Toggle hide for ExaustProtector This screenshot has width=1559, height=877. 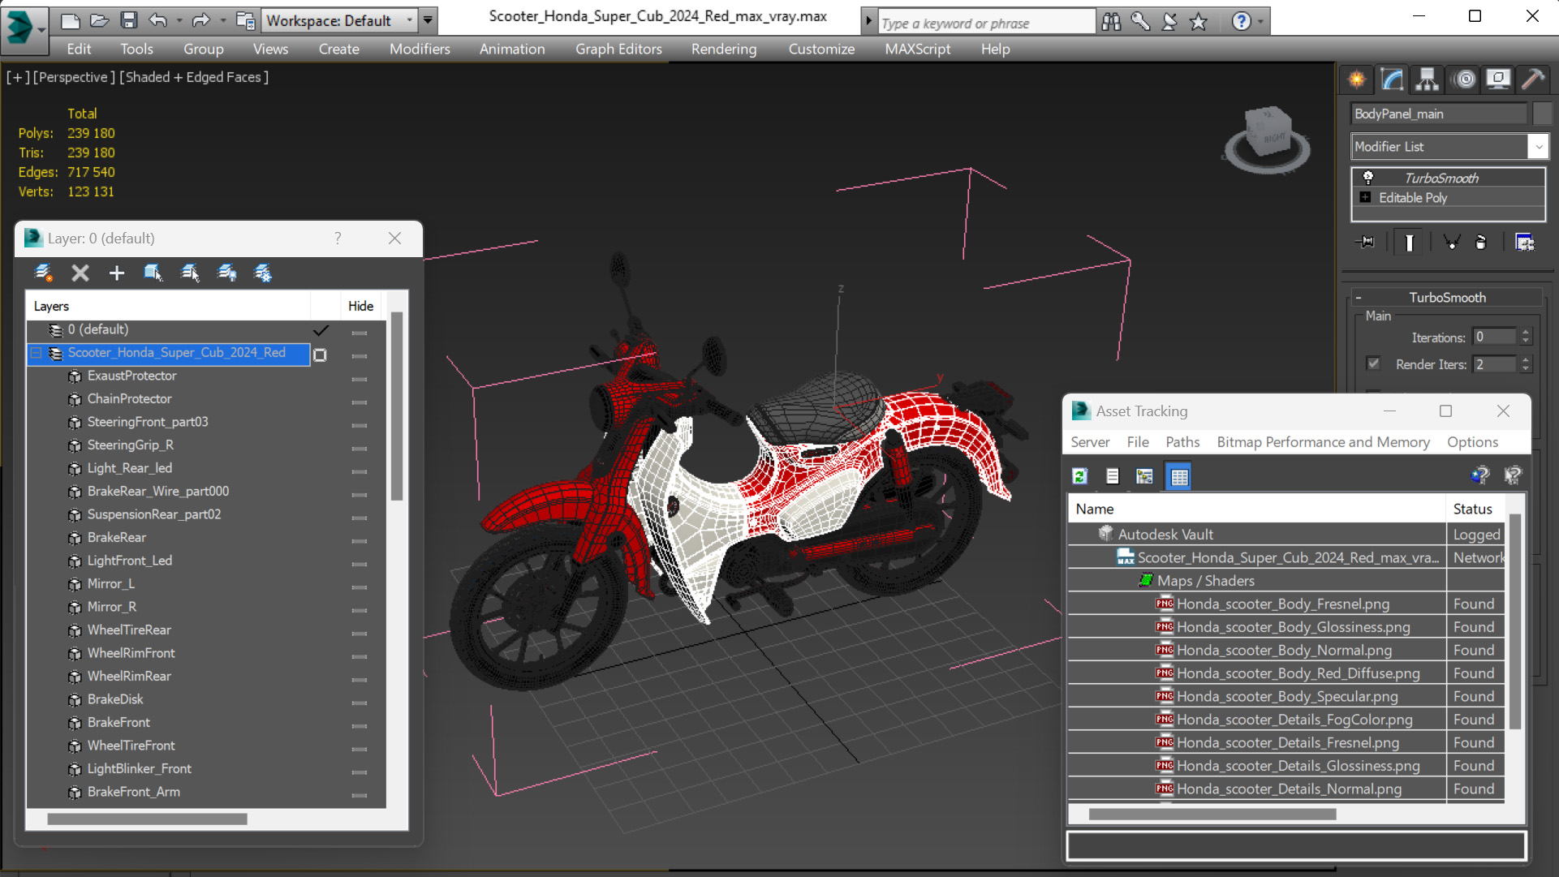[360, 379]
